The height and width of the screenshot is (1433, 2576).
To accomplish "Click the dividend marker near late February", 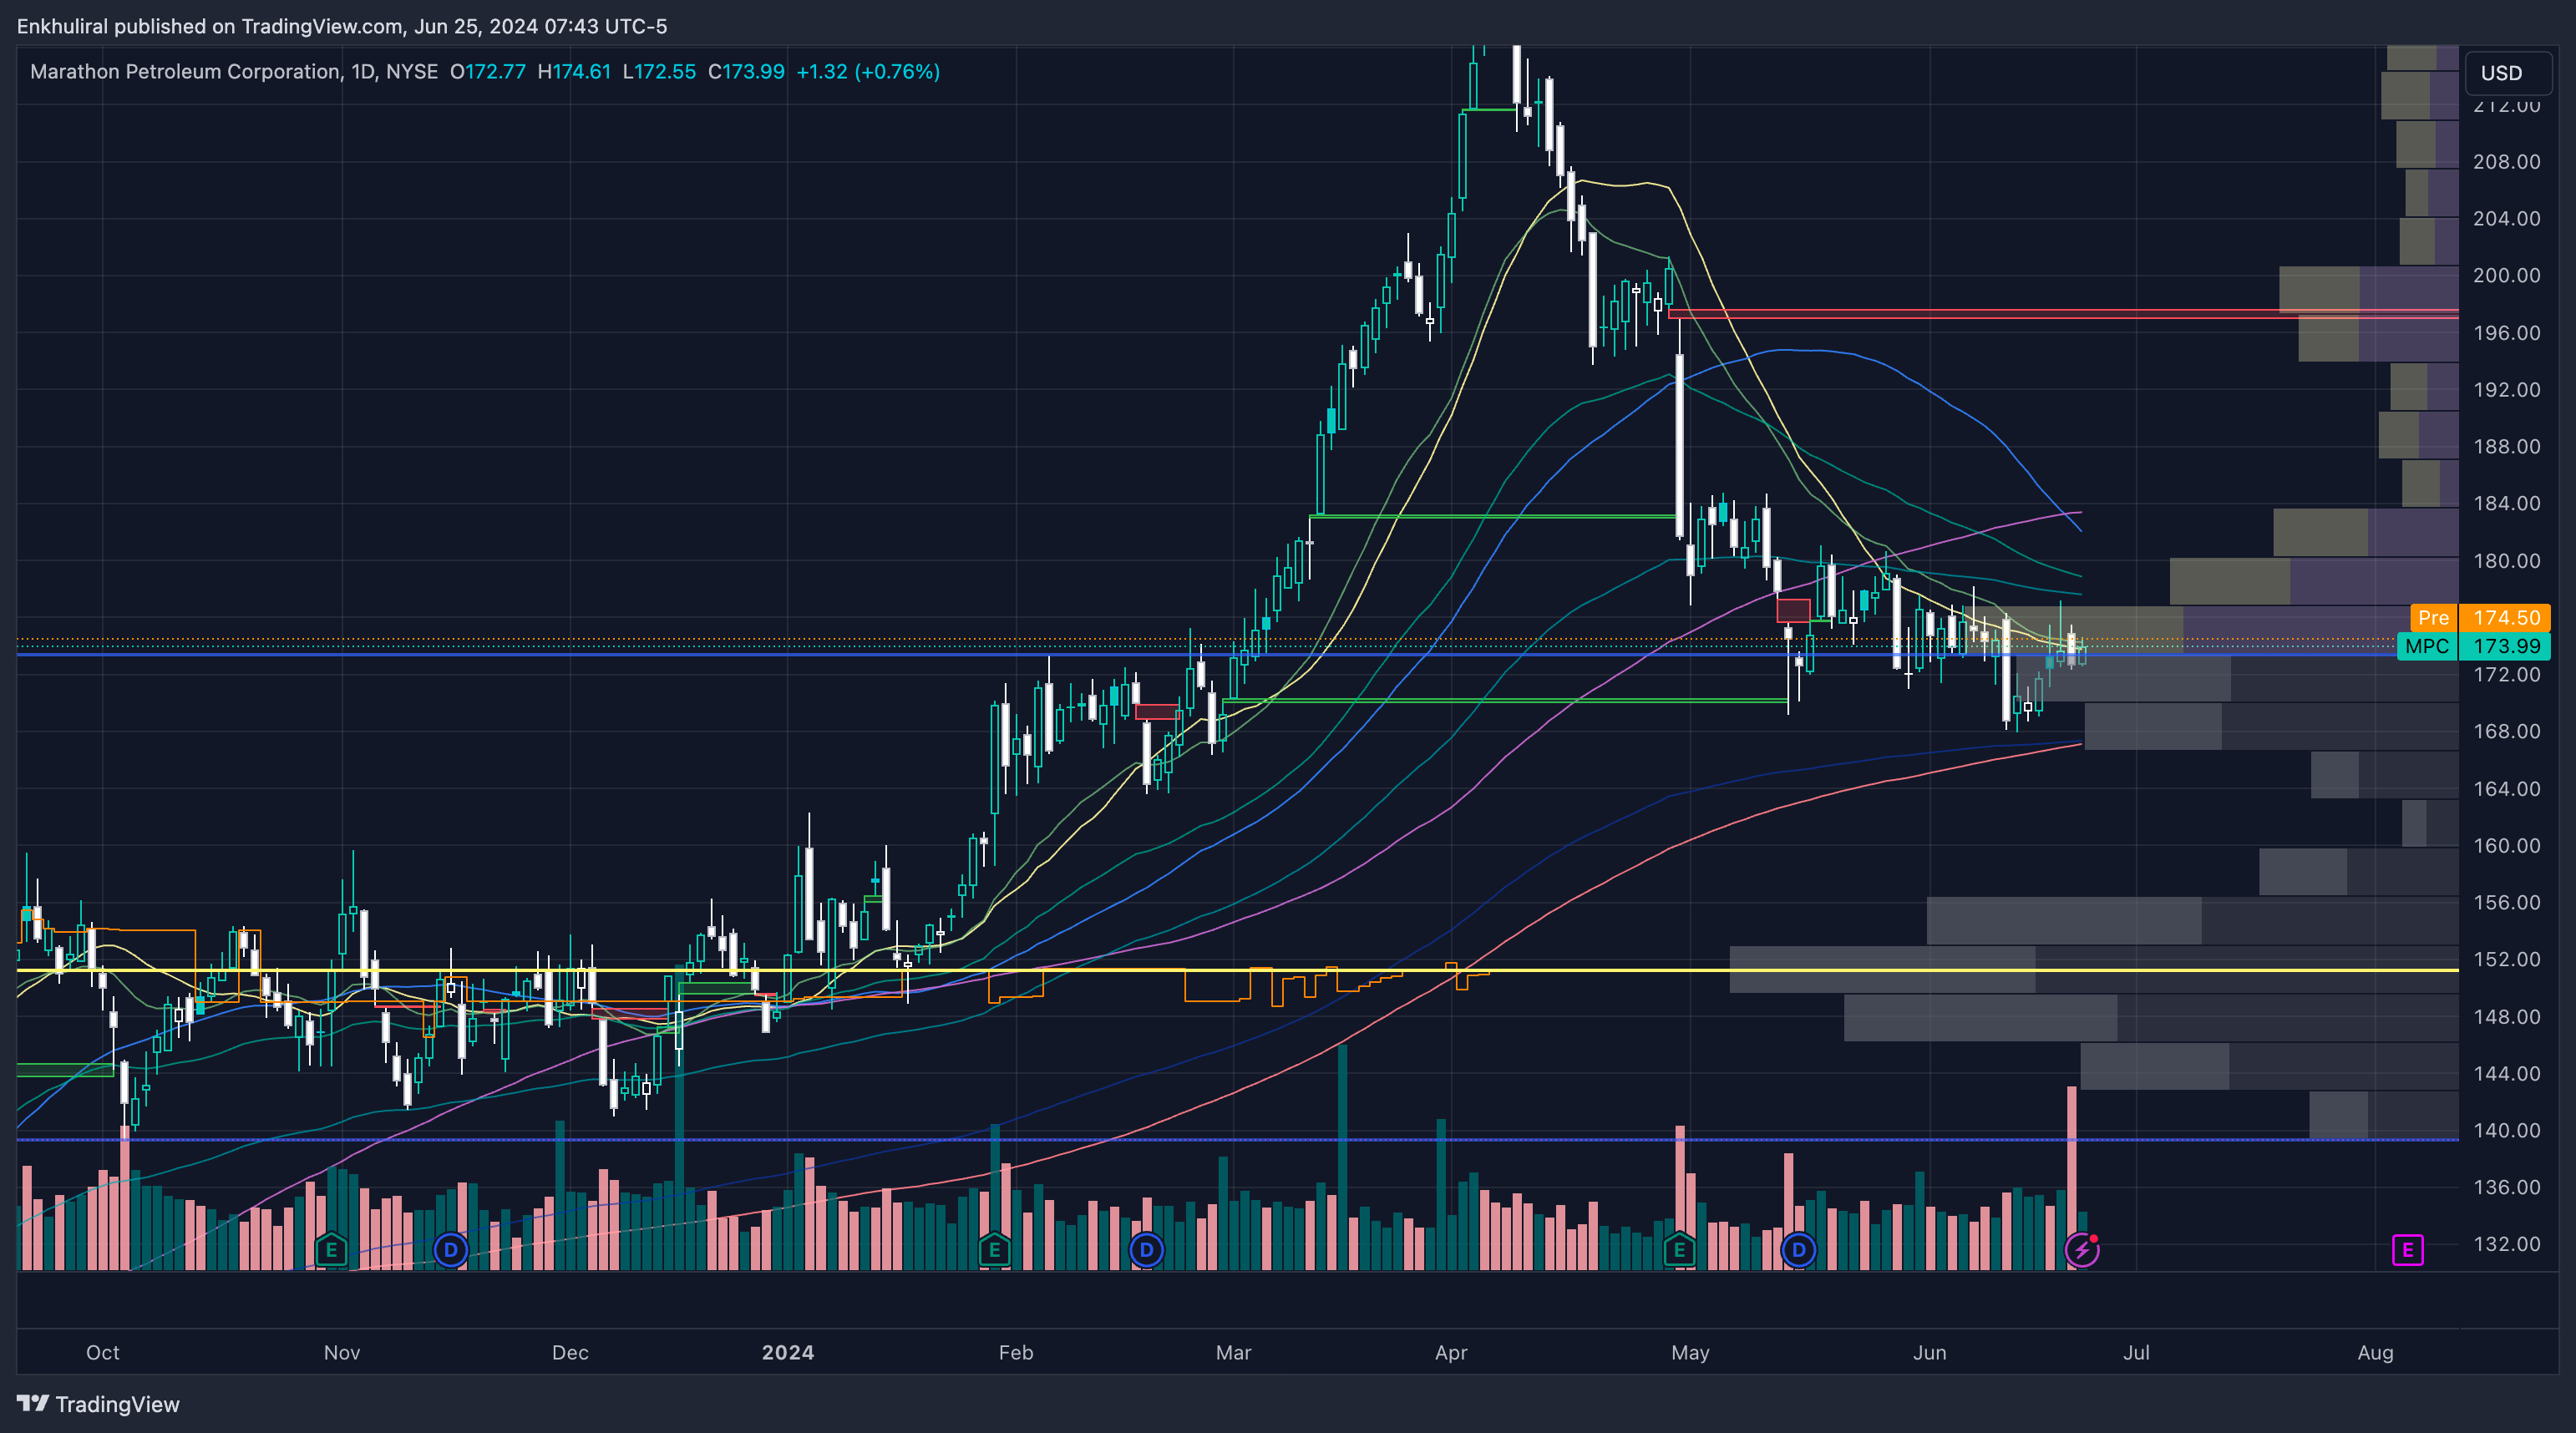I will pyautogui.click(x=1146, y=1249).
